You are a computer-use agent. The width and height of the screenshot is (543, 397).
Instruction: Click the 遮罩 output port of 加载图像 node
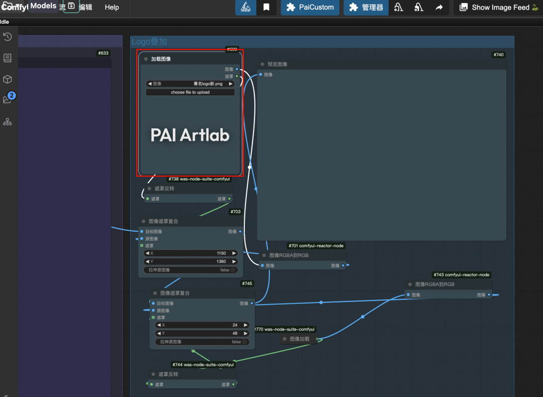pos(237,76)
